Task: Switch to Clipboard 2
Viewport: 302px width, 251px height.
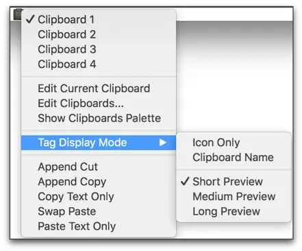Action: coord(99,34)
